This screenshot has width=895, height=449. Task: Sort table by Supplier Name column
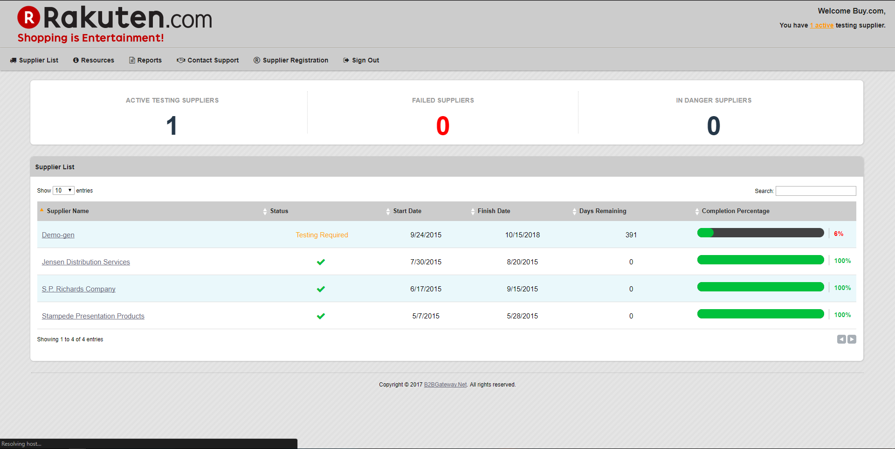149,211
